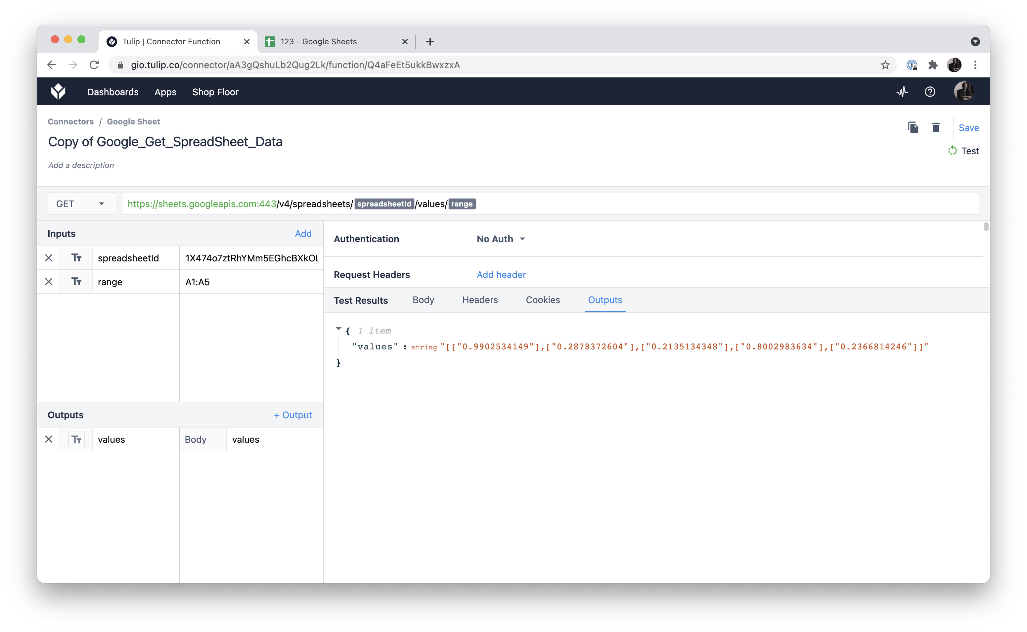This screenshot has width=1027, height=632.
Task: Click the Tulip logo home icon
Action: pos(58,92)
